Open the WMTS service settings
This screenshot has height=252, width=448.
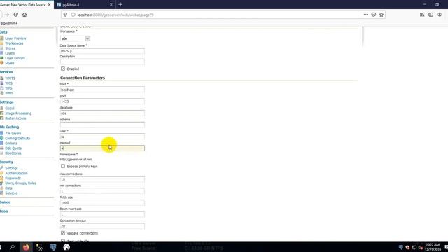click(x=10, y=78)
